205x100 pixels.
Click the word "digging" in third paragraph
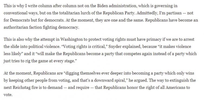tap(72, 73)
